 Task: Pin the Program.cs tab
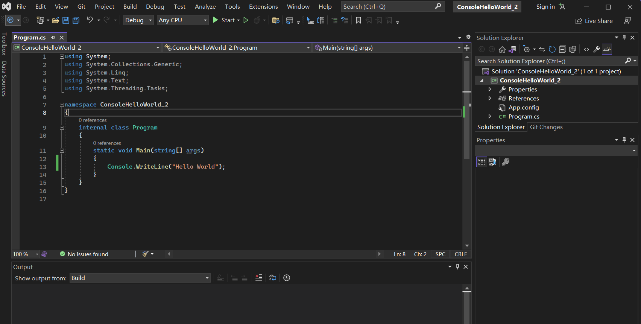[x=53, y=37]
